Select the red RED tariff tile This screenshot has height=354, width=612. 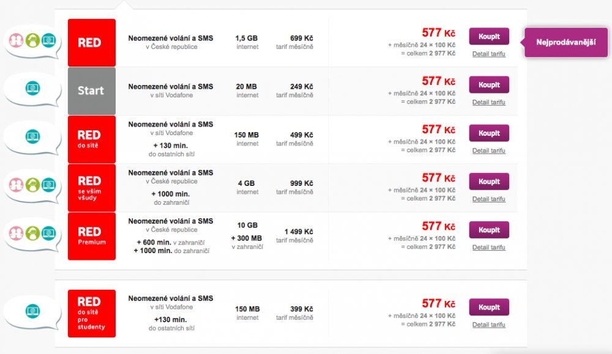91,43
